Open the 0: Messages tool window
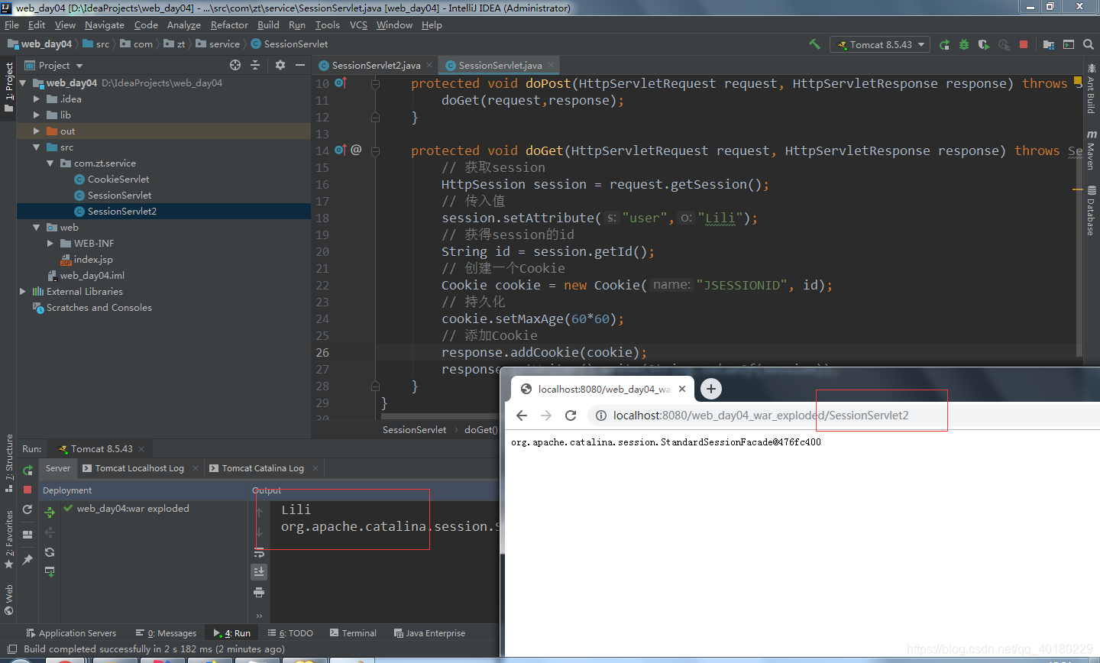 pos(166,633)
